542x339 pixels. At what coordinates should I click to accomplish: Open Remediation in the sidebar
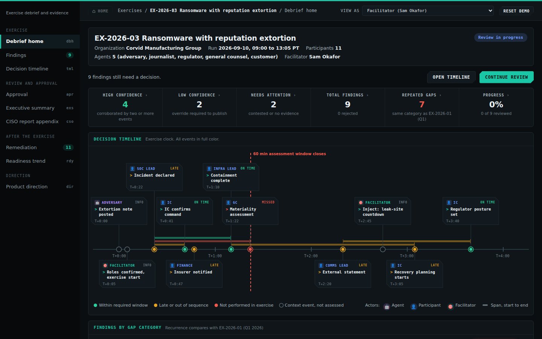(40, 148)
